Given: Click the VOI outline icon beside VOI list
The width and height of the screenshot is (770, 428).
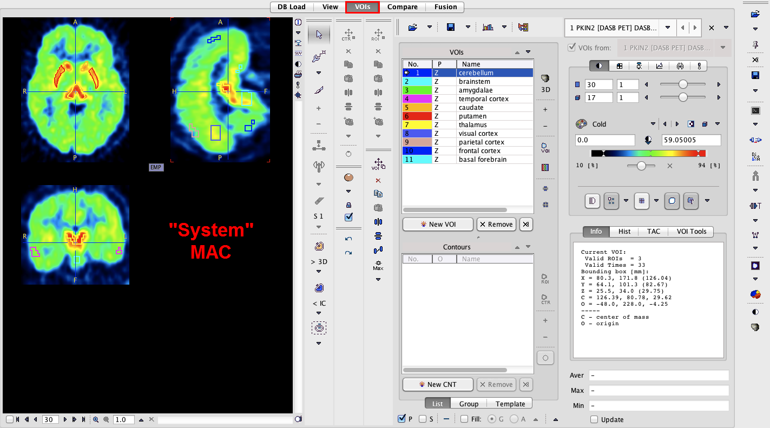Looking at the screenshot, I should [545, 147].
